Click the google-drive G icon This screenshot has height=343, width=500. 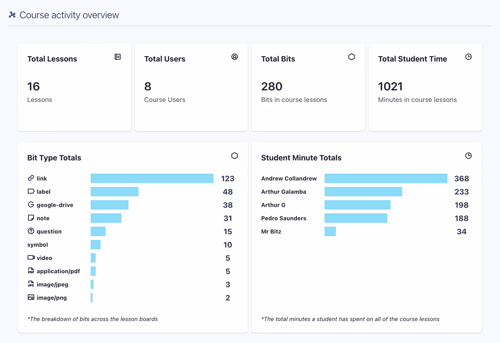(31, 205)
